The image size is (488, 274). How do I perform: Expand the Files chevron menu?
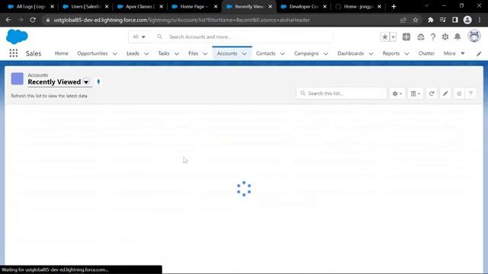tap(205, 54)
